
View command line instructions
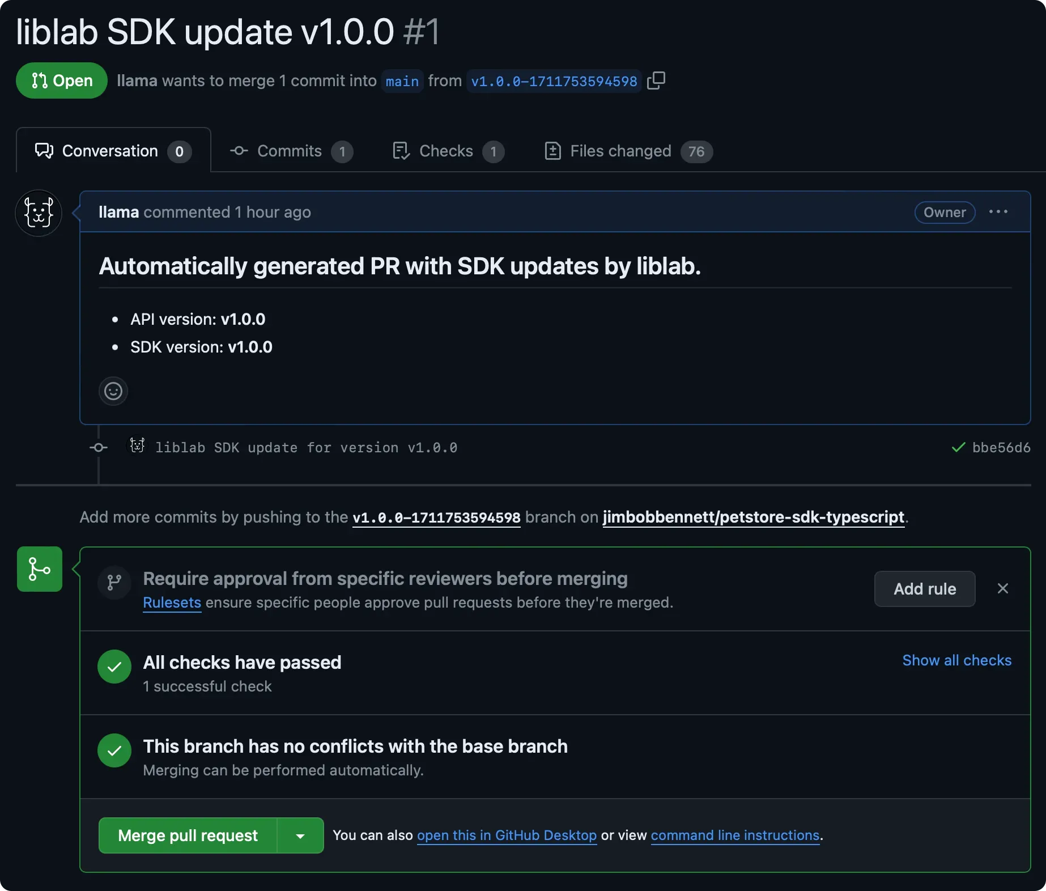pos(735,835)
